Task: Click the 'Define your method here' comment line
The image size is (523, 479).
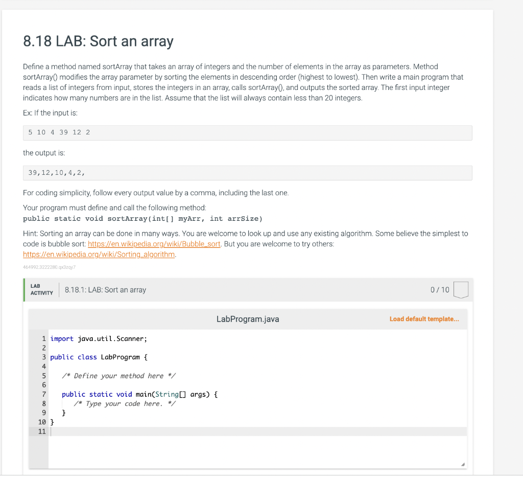Action: pyautogui.click(x=118, y=376)
